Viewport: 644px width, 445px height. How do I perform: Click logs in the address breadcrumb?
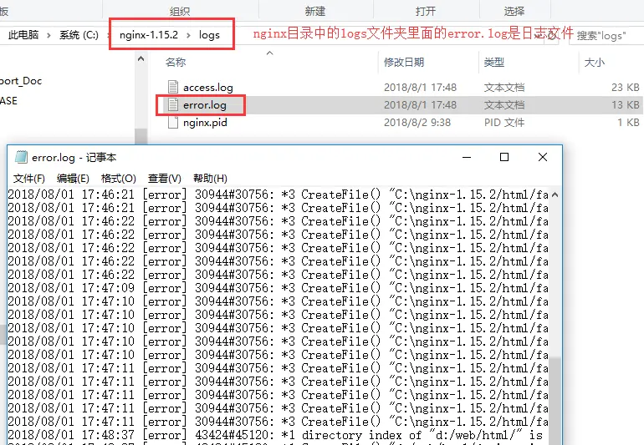[209, 35]
